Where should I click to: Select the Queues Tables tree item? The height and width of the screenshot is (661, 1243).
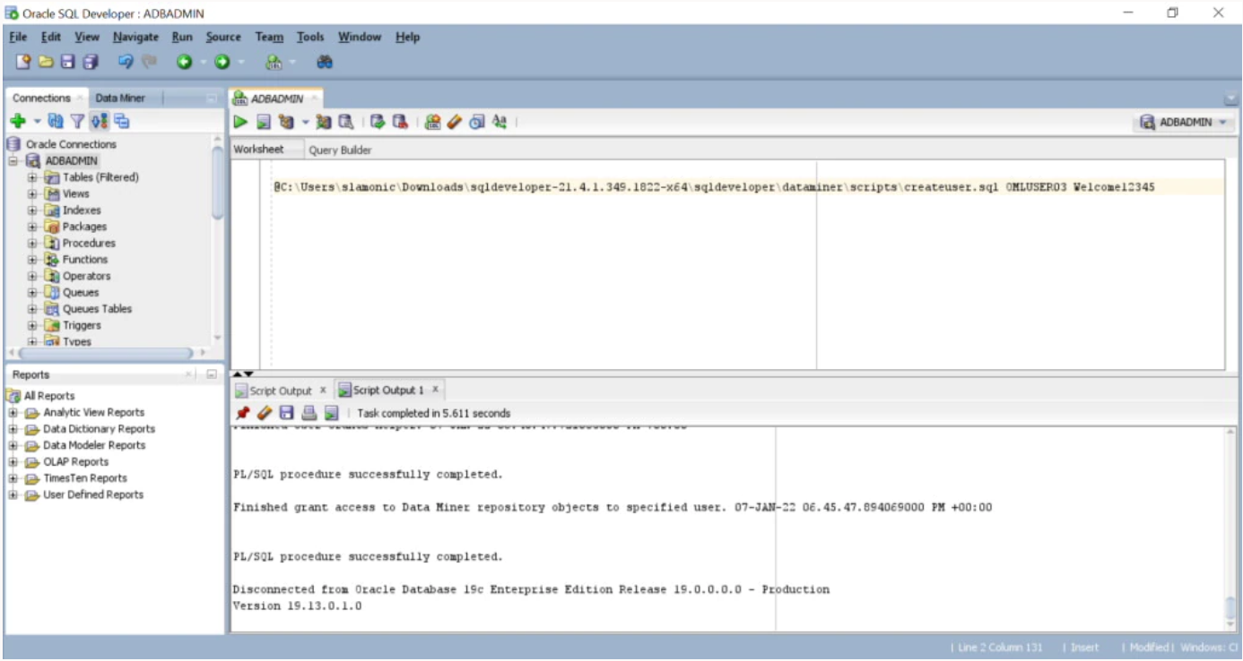97,309
